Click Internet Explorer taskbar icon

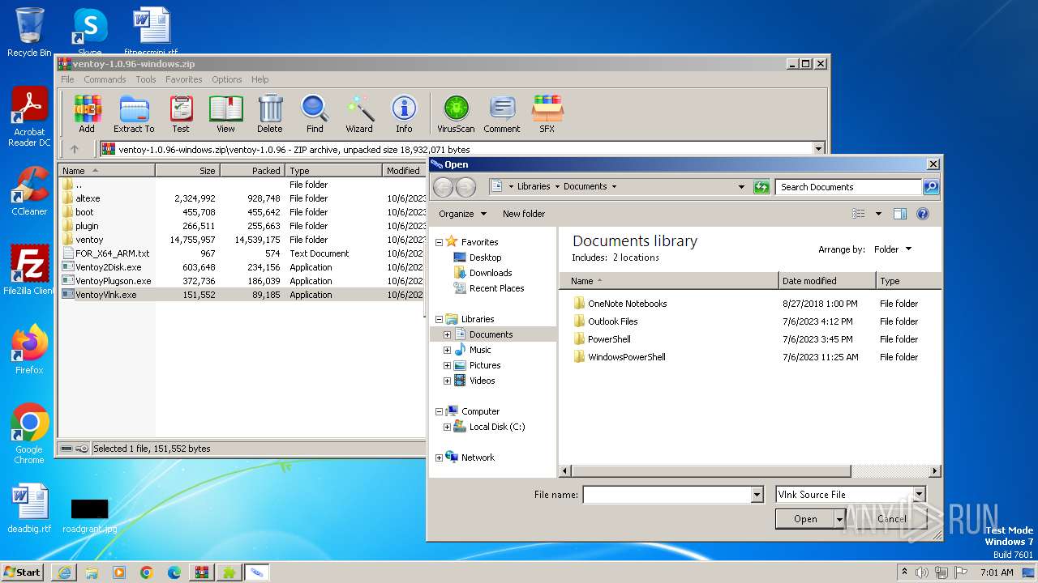click(x=65, y=572)
